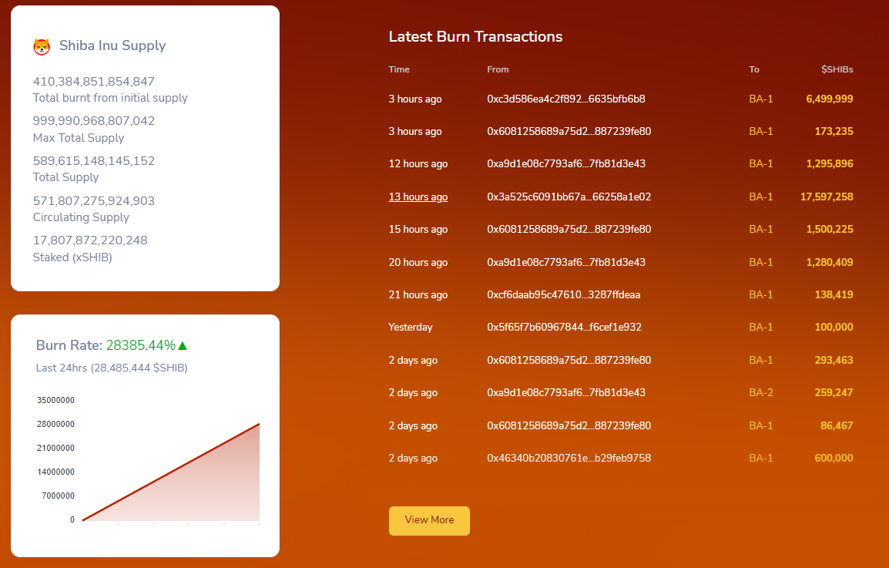The height and width of the screenshot is (568, 889).
Task: Open sender address 0x5f65f7b60967844
Action: pos(564,327)
